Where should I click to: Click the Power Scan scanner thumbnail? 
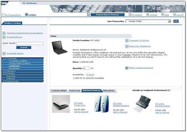click(x=61, y=104)
